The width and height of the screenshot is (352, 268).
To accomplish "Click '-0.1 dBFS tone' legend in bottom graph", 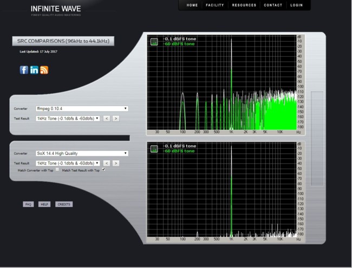I will coord(180,146).
